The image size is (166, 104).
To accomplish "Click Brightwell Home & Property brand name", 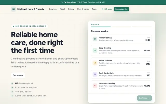I will [31, 9].
